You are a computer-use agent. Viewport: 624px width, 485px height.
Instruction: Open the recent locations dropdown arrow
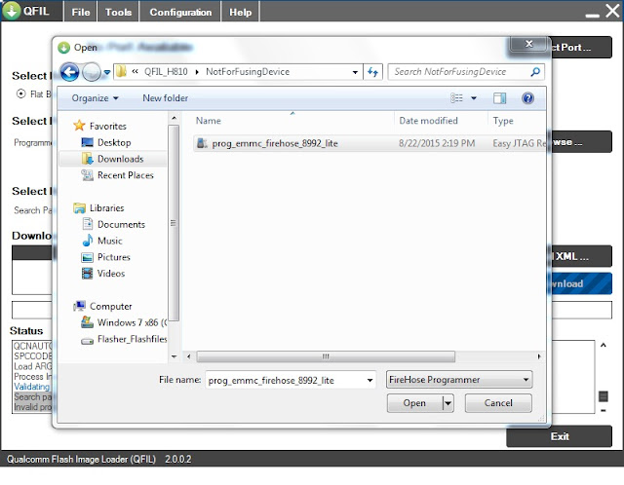(x=106, y=73)
